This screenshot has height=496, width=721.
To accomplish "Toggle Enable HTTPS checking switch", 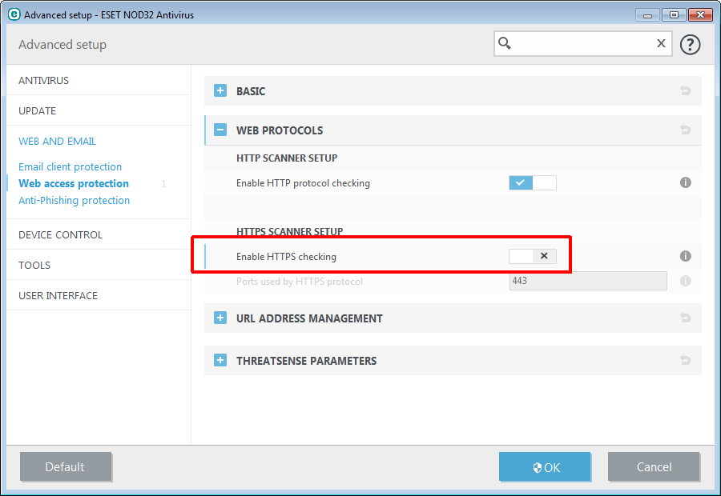I will [533, 256].
